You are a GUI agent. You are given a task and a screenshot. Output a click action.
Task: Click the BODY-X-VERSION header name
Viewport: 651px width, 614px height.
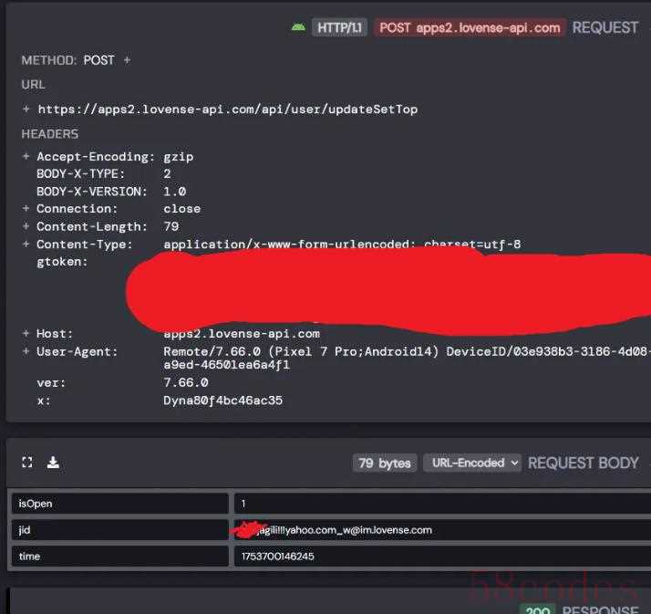point(92,192)
